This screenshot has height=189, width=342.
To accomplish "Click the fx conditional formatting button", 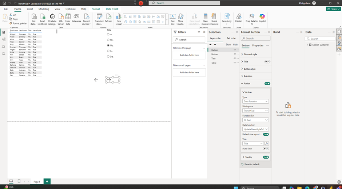I will (267, 143).
